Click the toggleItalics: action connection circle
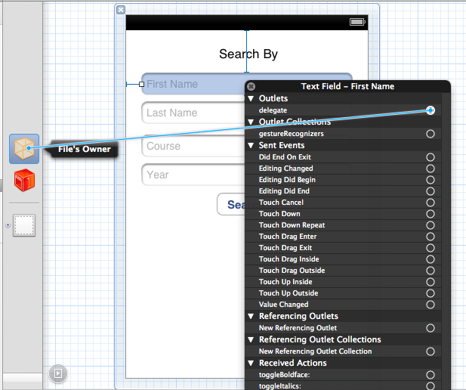The height and width of the screenshot is (390, 466). [x=431, y=386]
